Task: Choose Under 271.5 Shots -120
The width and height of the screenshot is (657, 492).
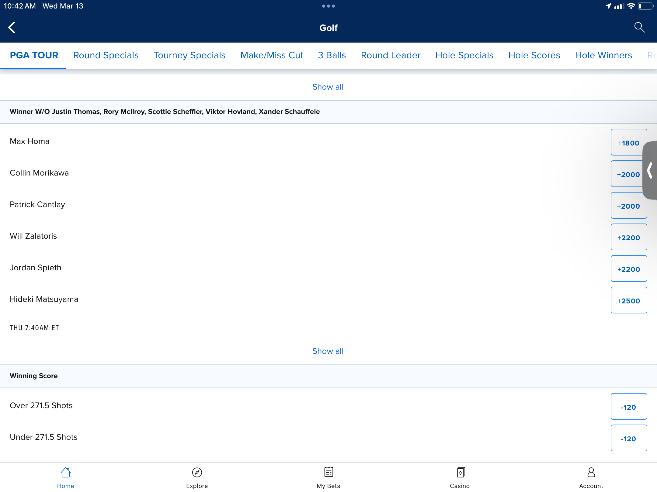Action: (629, 438)
